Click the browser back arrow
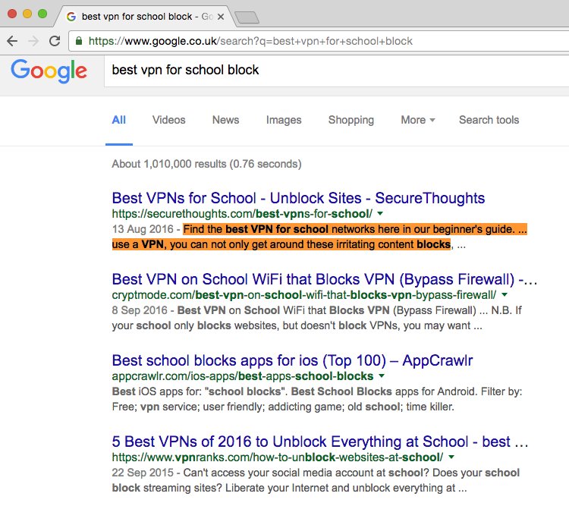This screenshot has width=569, height=506. point(12,41)
